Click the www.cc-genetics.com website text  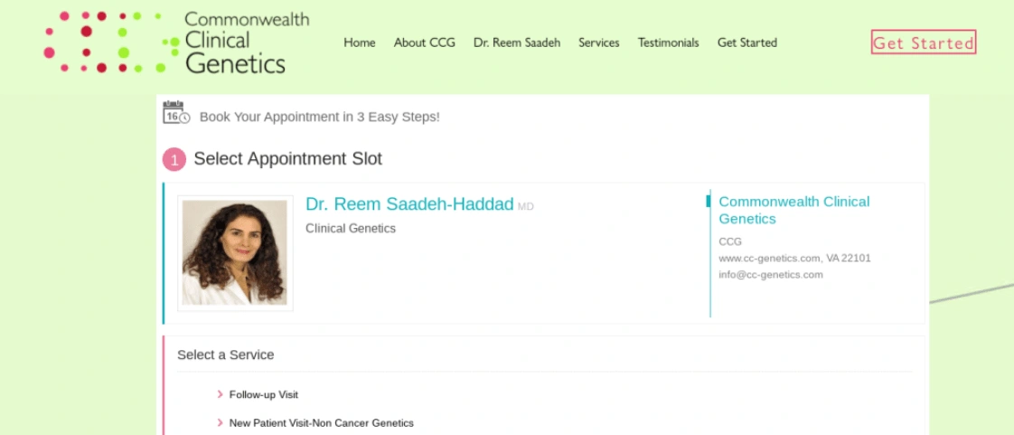[770, 259]
